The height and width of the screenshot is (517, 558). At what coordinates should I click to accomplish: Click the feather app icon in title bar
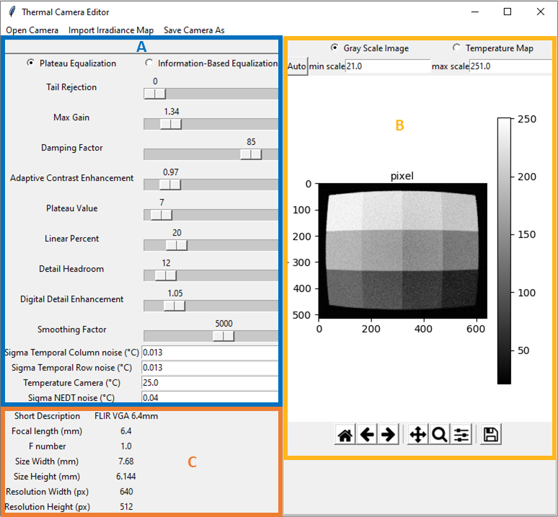11,12
